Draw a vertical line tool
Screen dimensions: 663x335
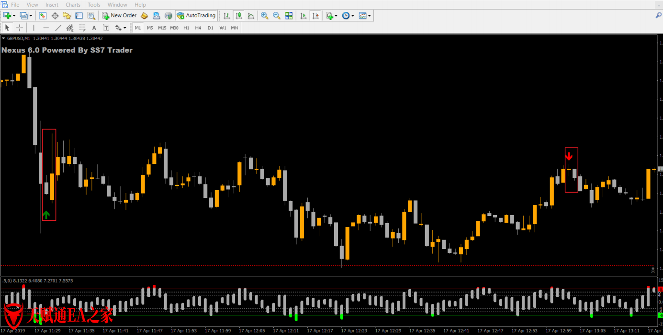[34, 28]
